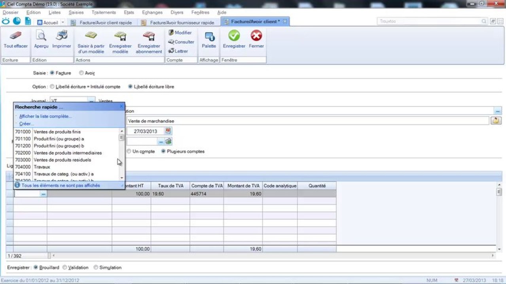This screenshot has width=506, height=284.
Task: Click Saisir à partir d'un modèle
Action: (91, 37)
